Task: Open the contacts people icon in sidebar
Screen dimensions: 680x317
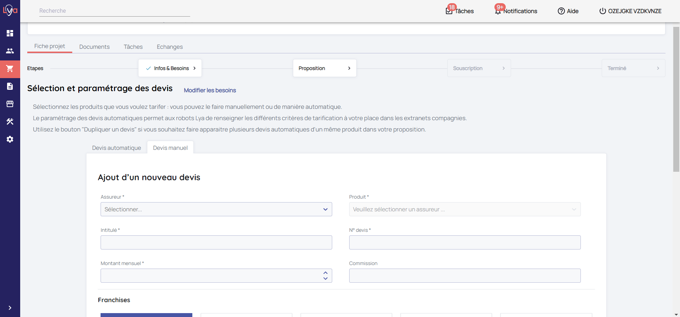Action: point(10,51)
